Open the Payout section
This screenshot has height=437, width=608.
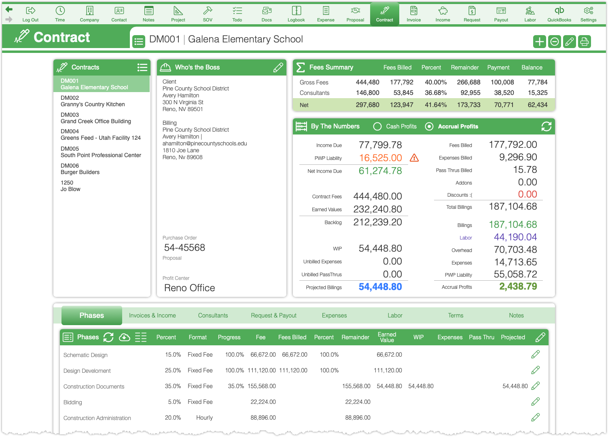501,13
